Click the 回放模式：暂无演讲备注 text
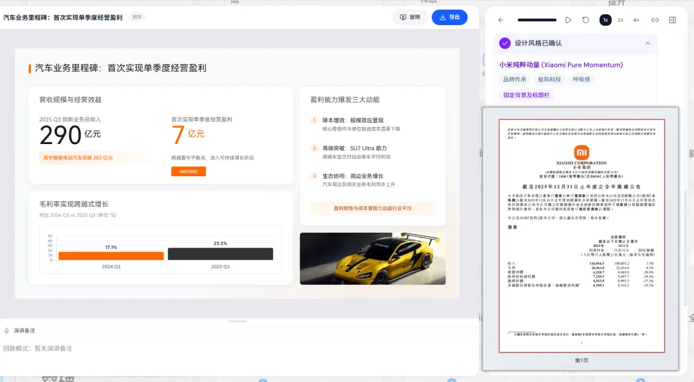Image resolution: width=694 pixels, height=382 pixels. pos(38,349)
